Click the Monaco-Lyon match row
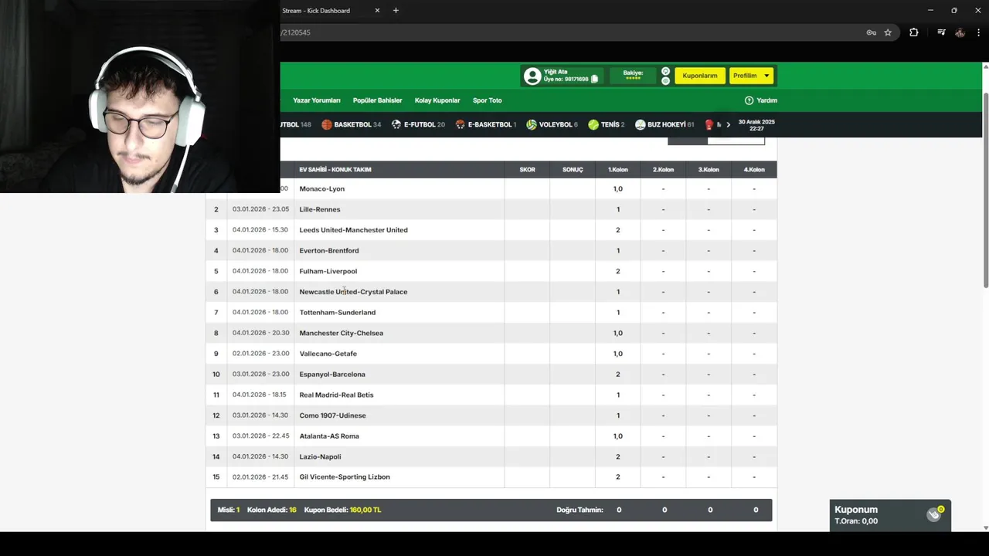This screenshot has height=556, width=989. (x=491, y=188)
